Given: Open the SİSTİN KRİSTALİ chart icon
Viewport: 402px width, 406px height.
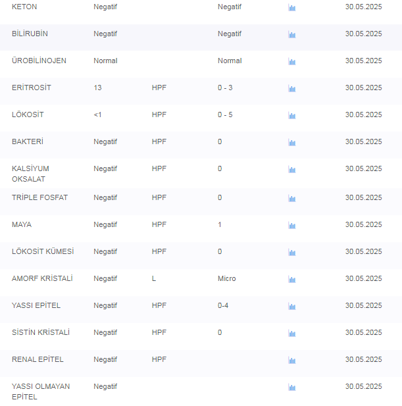Looking at the screenshot, I should point(291,334).
